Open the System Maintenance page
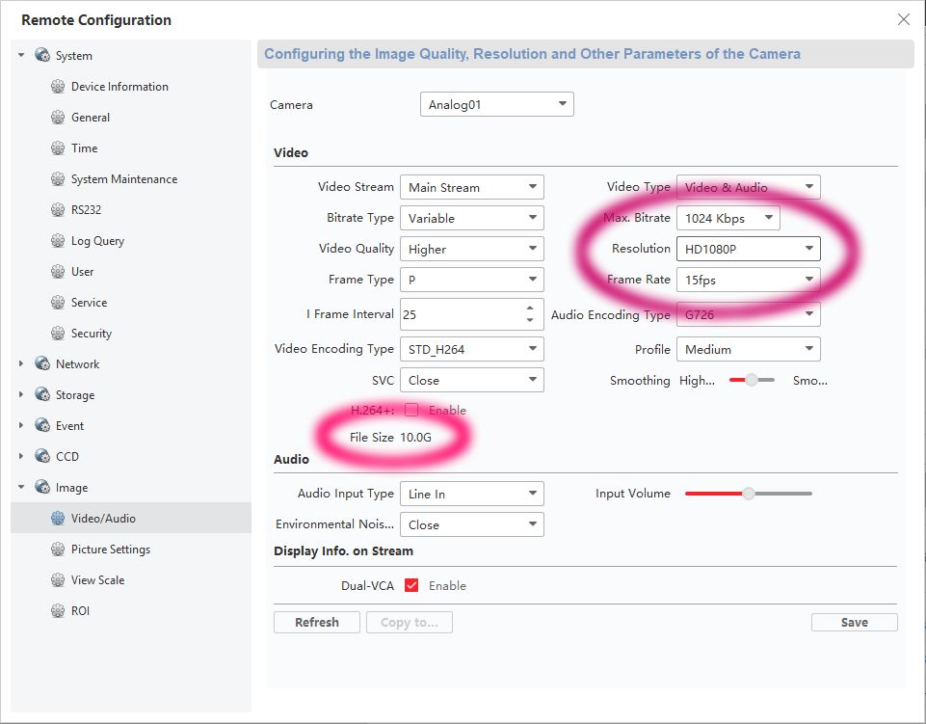The height and width of the screenshot is (724, 926). [x=123, y=179]
